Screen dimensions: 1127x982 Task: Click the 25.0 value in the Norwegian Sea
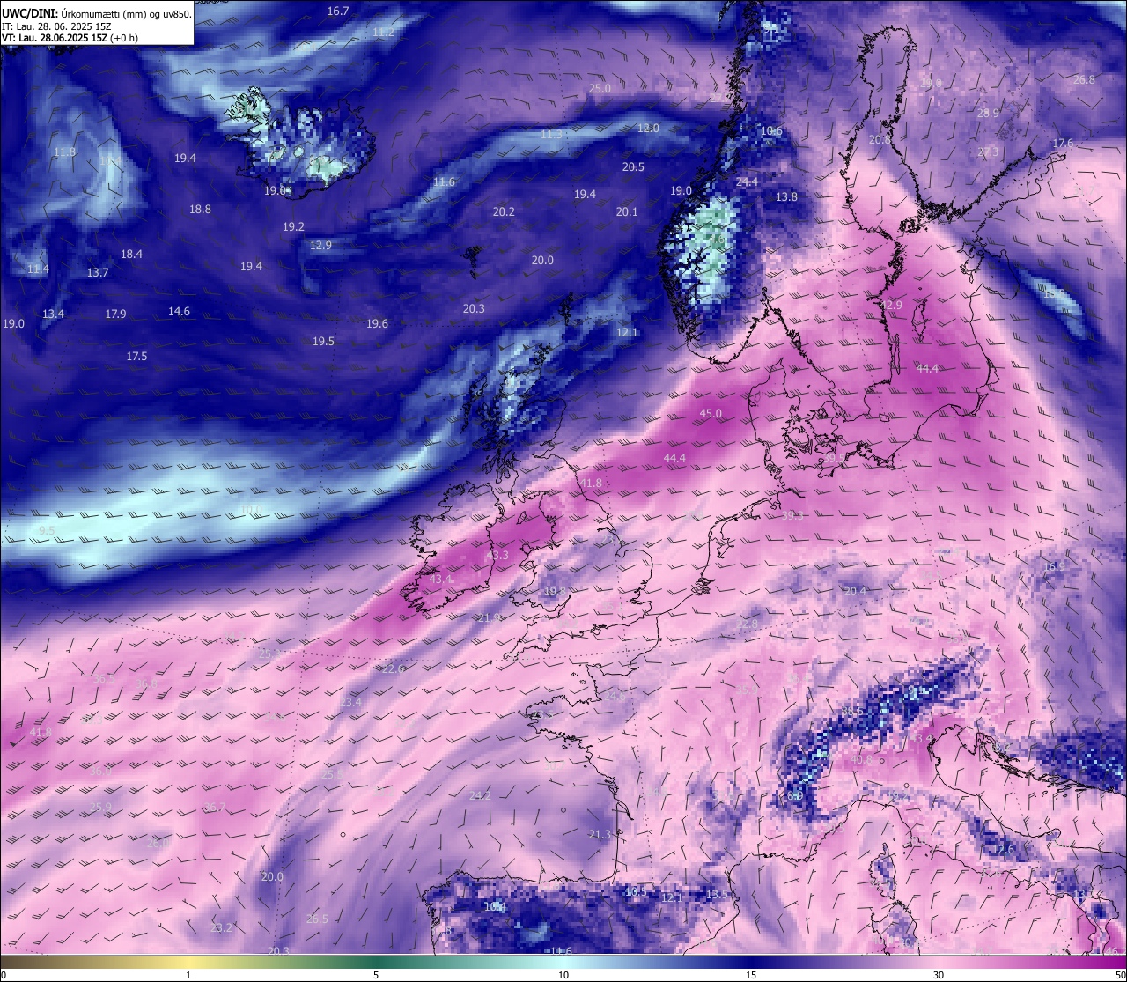600,88
